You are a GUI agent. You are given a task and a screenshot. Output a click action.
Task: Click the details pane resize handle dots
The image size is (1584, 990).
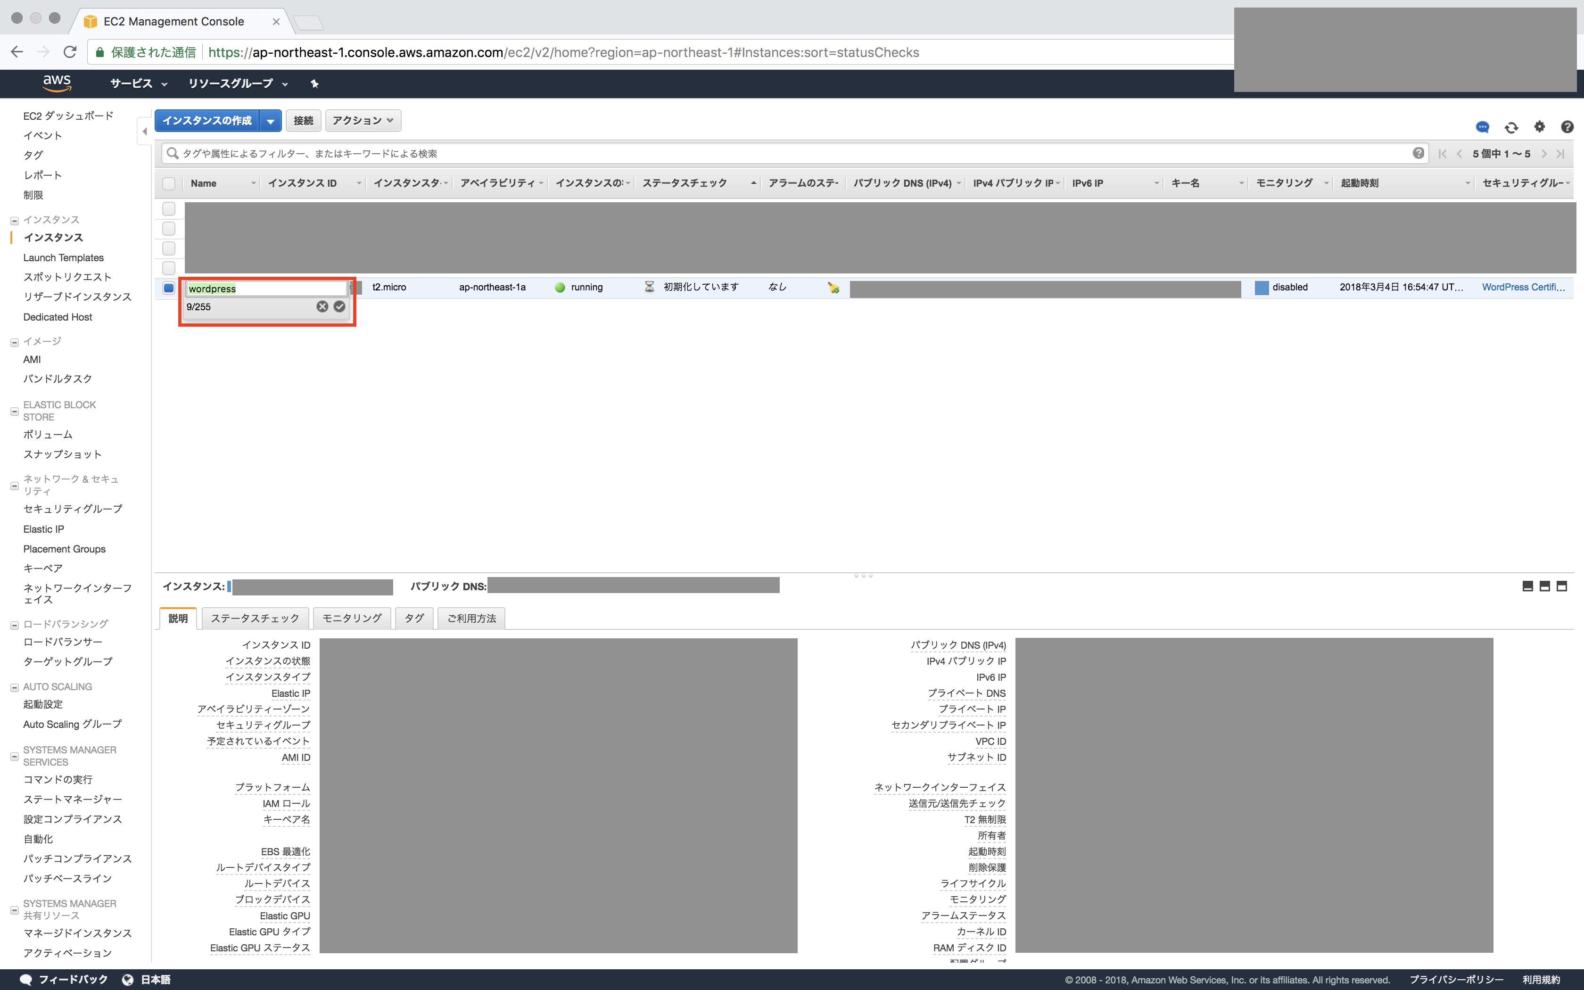(x=863, y=576)
